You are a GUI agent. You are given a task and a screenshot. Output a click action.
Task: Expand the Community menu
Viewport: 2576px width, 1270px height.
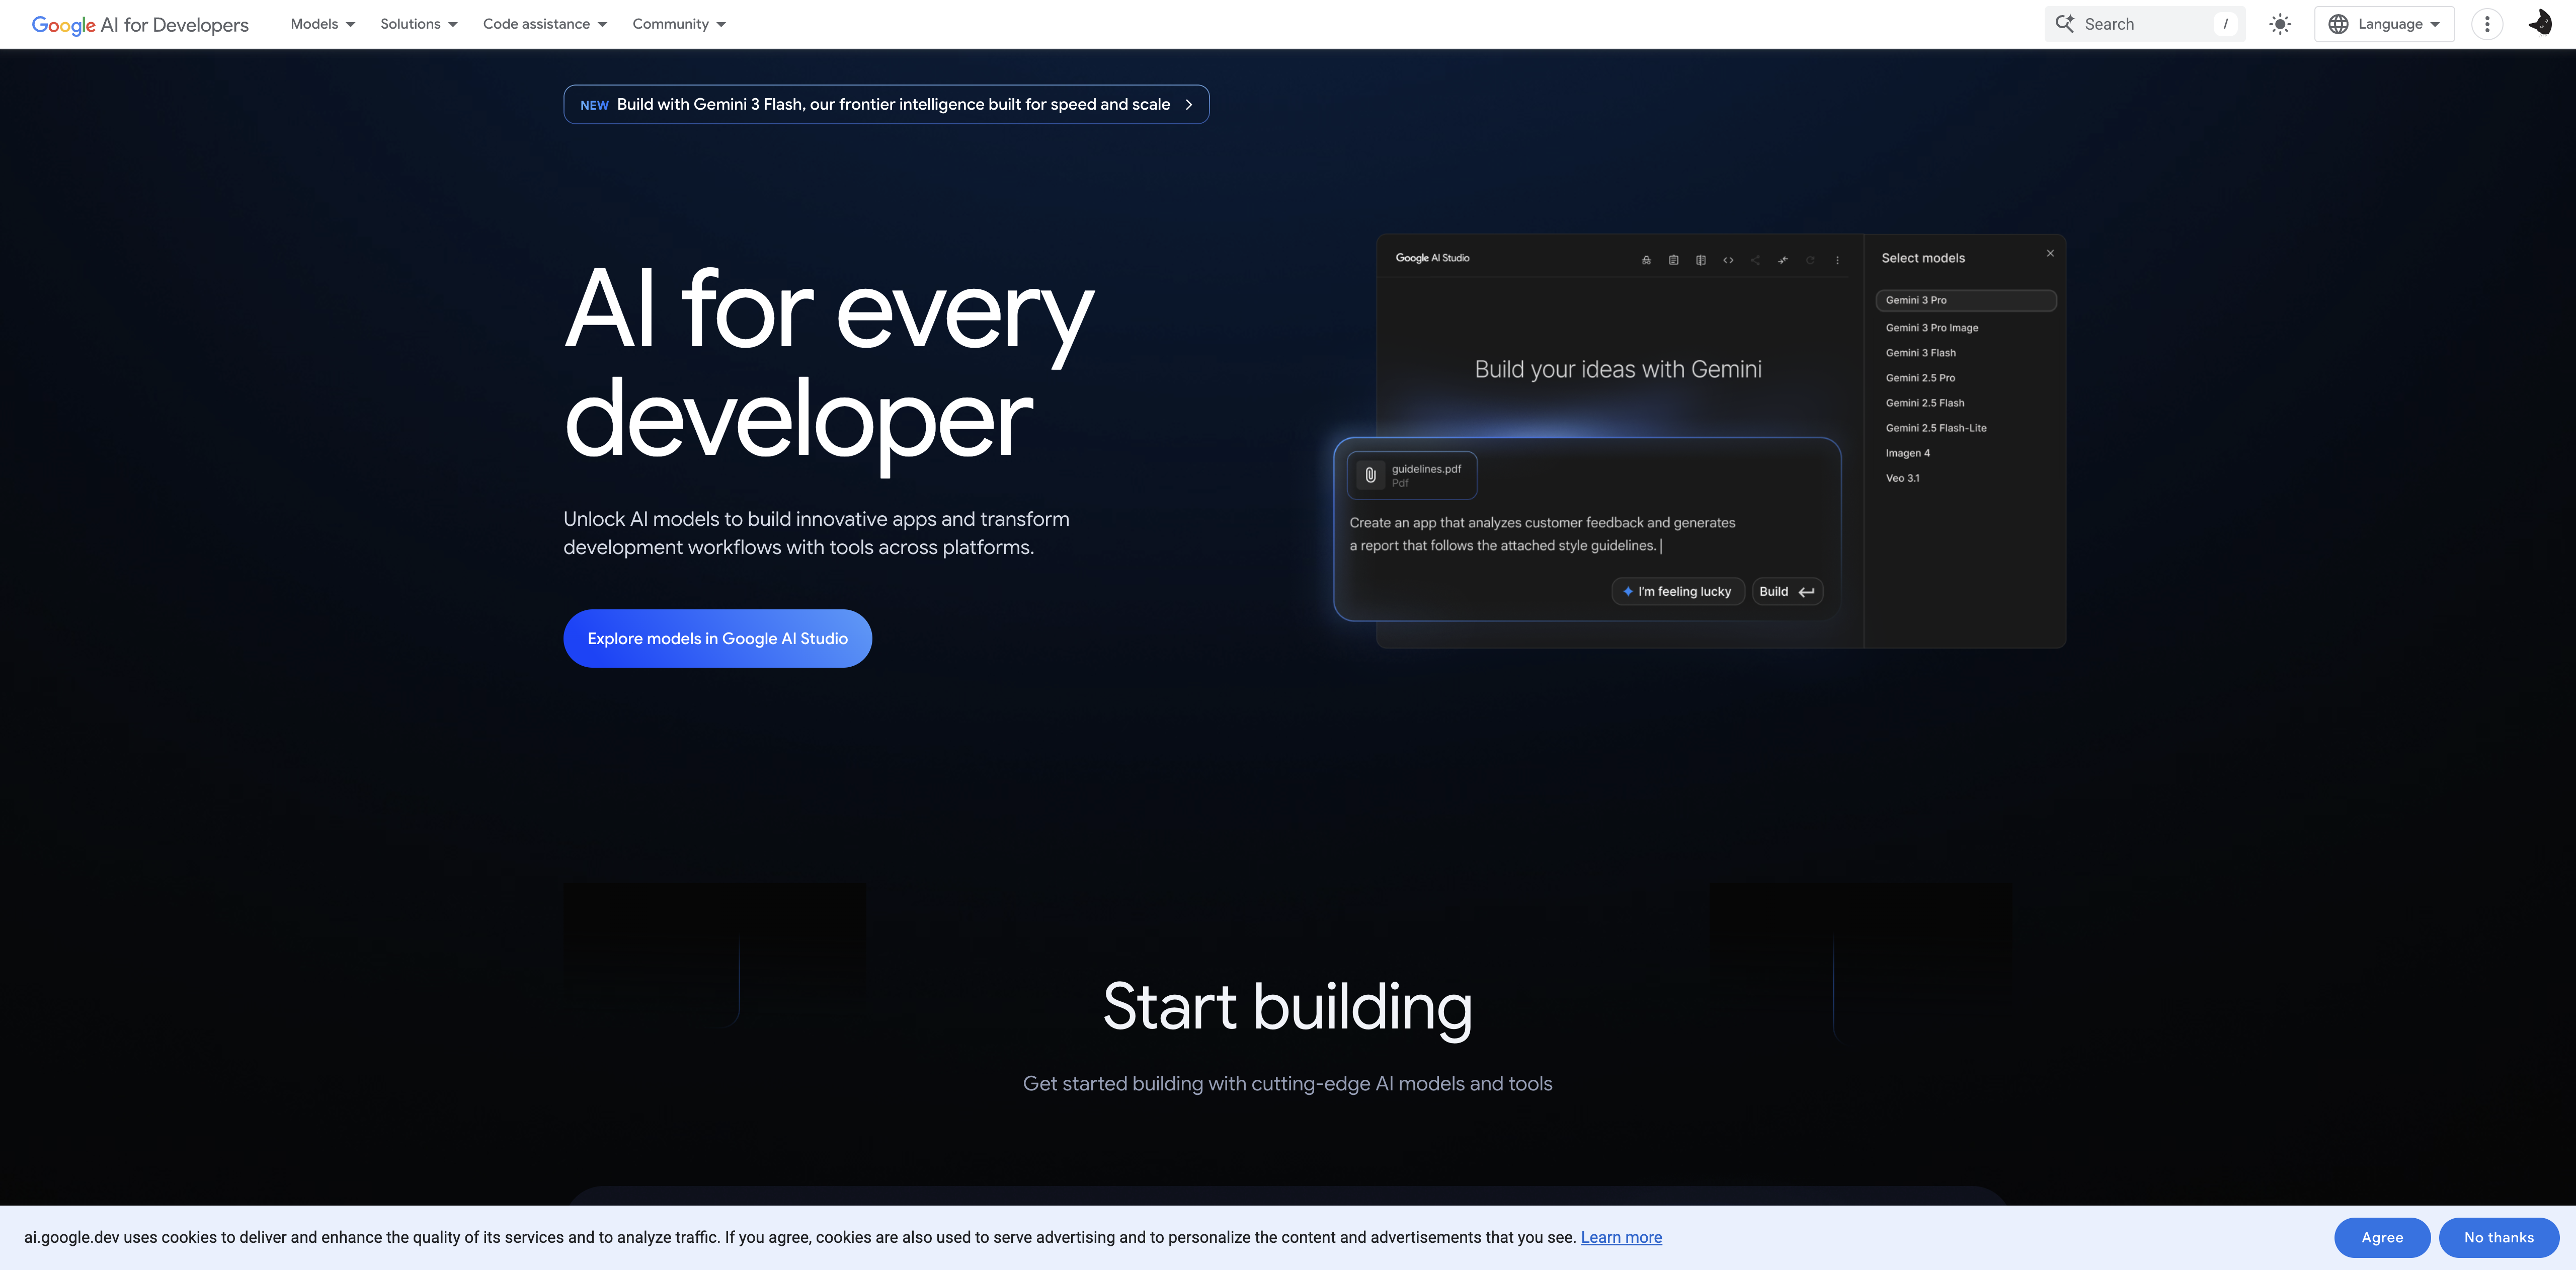[679, 24]
